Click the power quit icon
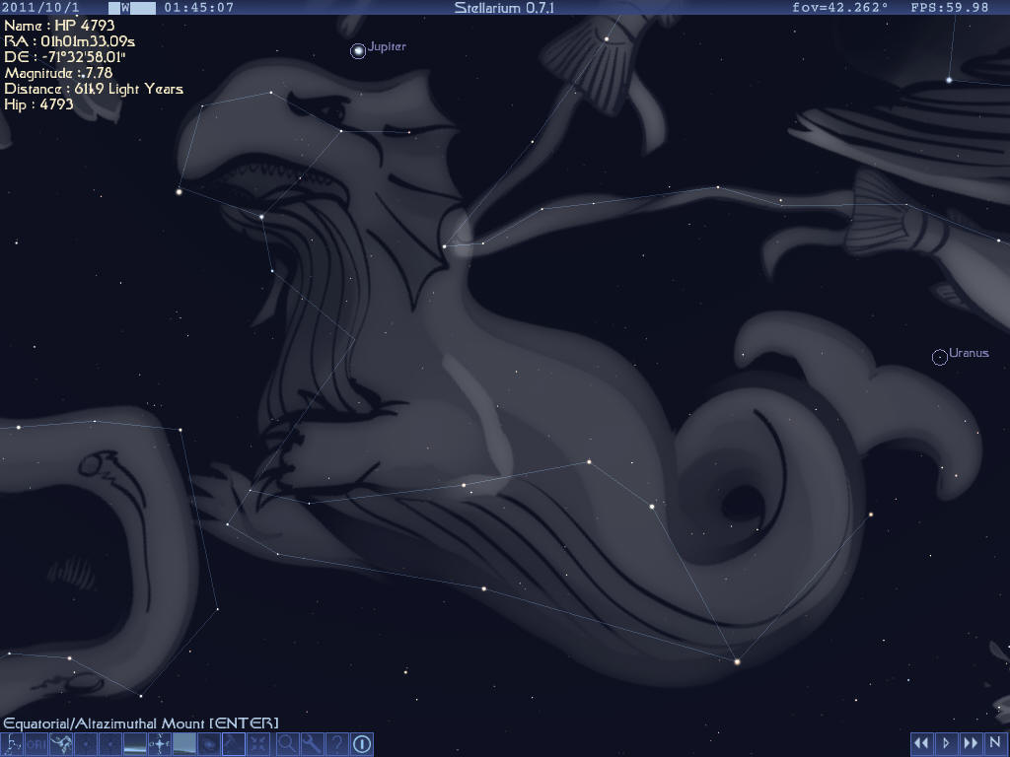 coord(362,744)
